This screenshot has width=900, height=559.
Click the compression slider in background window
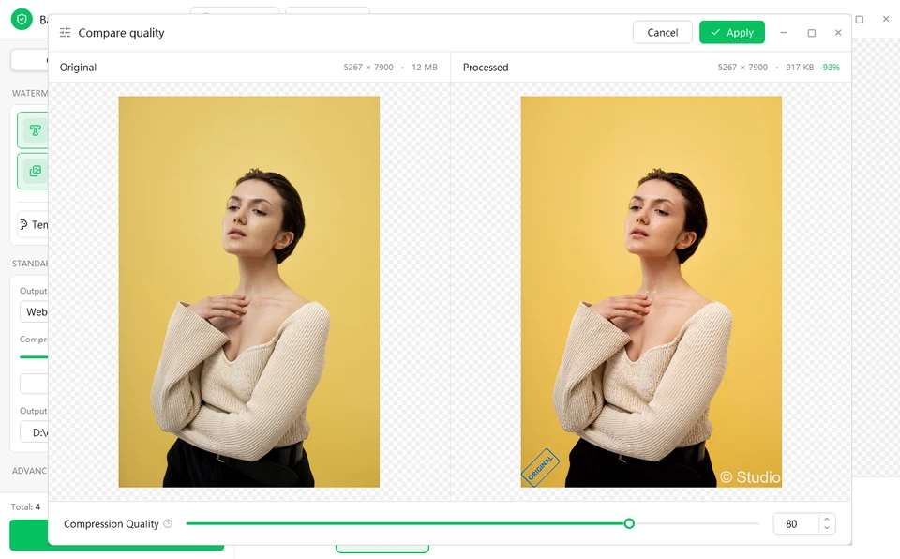pos(34,356)
